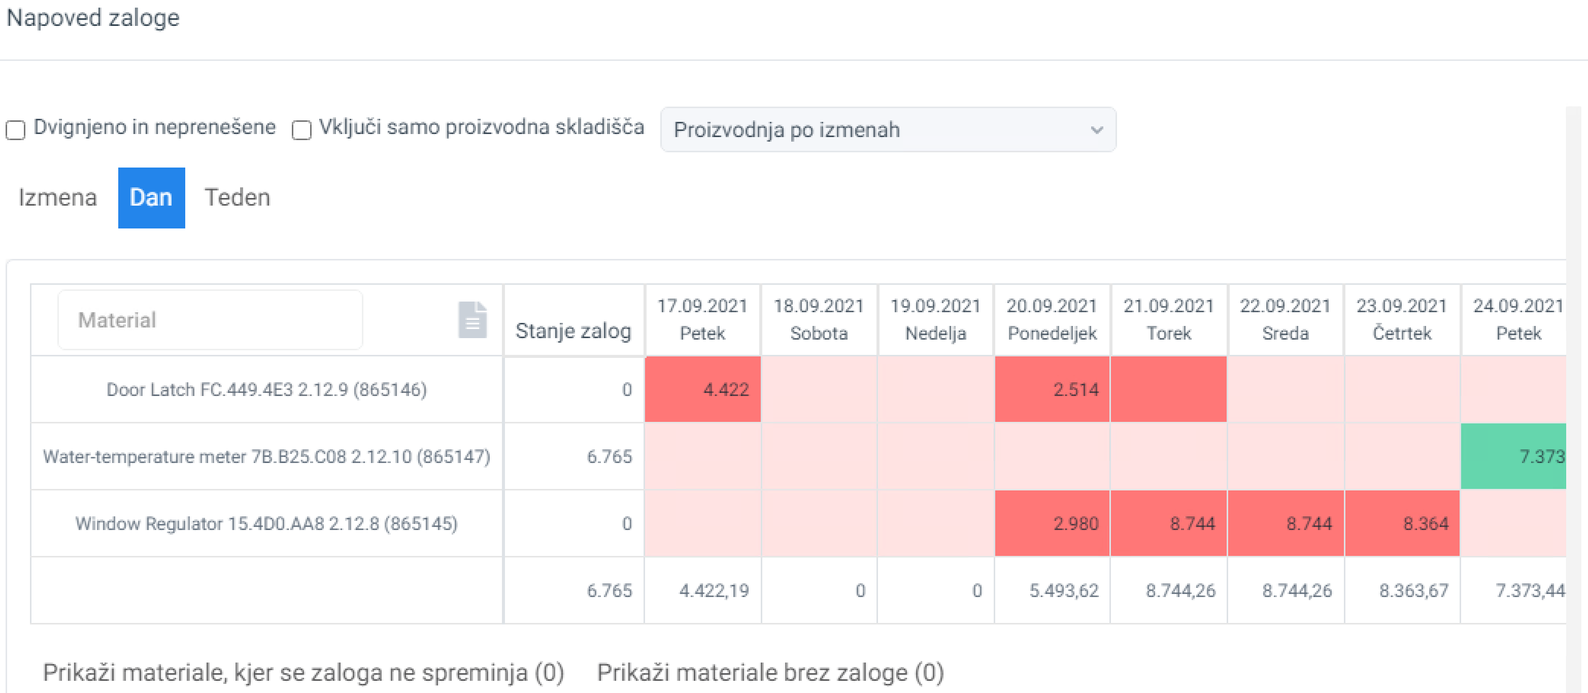Enable the Dvignjeno in neprenešene checkbox
1588x693 pixels.
15,130
